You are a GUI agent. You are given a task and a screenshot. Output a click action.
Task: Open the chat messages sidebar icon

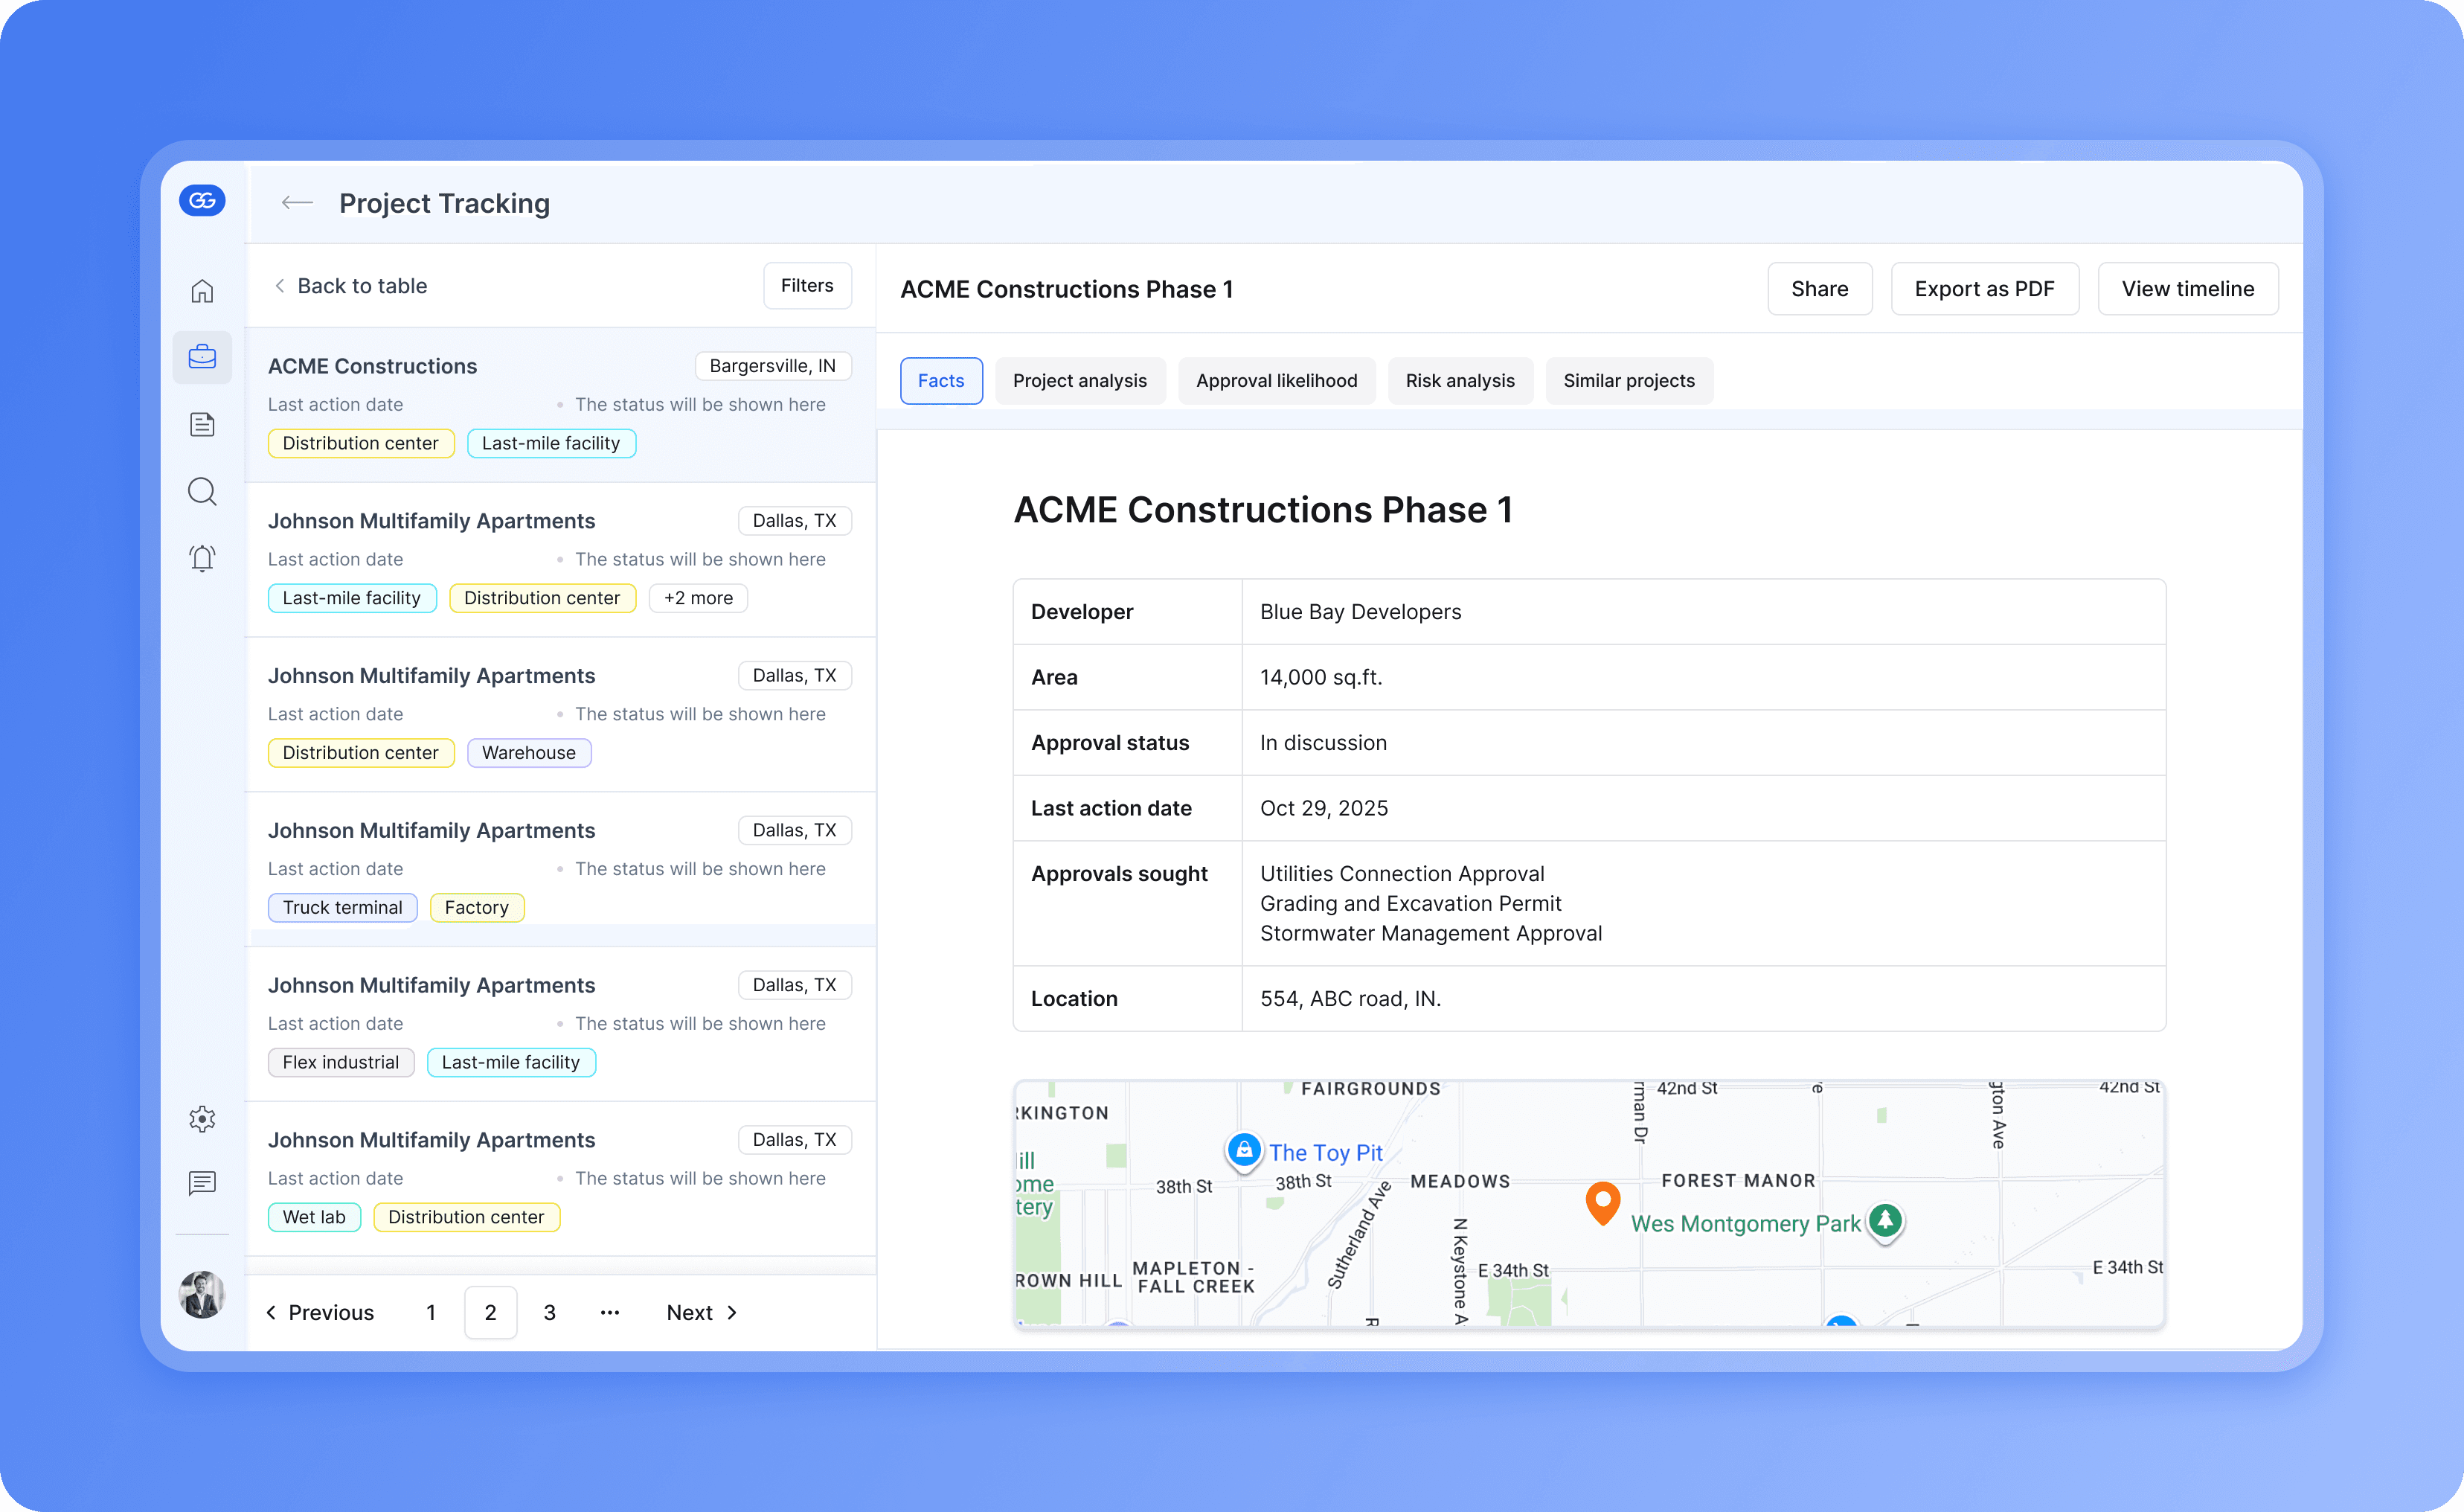pyautogui.click(x=202, y=1184)
